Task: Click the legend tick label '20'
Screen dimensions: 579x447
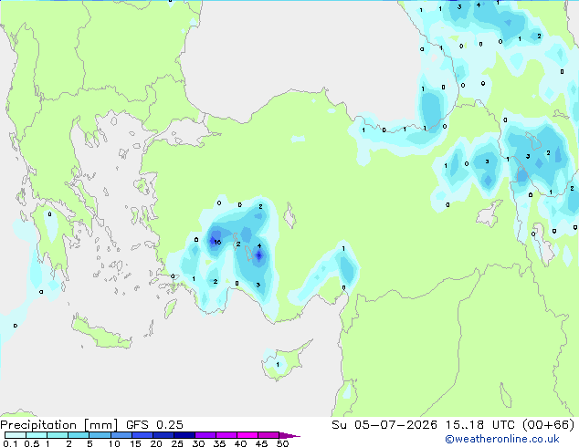Action: pyautogui.click(x=156, y=443)
